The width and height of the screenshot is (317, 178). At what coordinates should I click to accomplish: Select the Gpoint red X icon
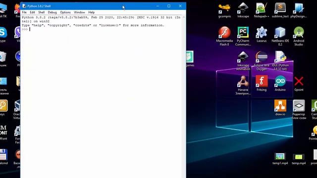pos(299,84)
